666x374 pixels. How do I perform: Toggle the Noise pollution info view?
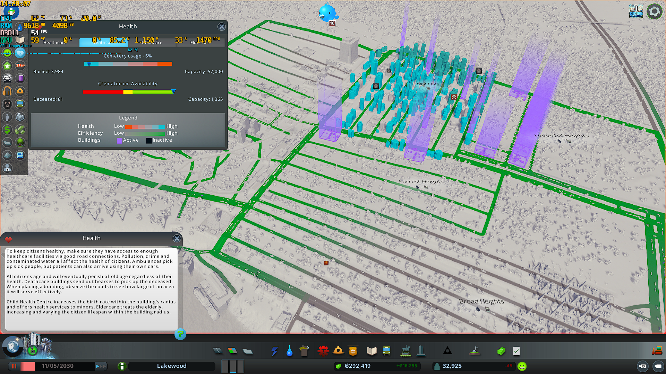(7, 91)
